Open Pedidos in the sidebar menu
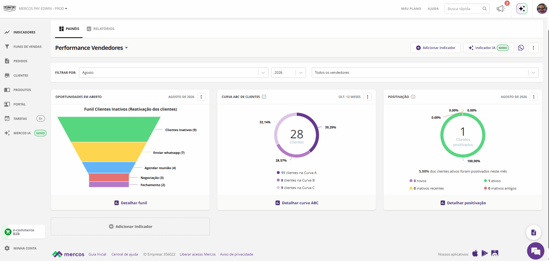The height and width of the screenshot is (261, 549). 20,61
